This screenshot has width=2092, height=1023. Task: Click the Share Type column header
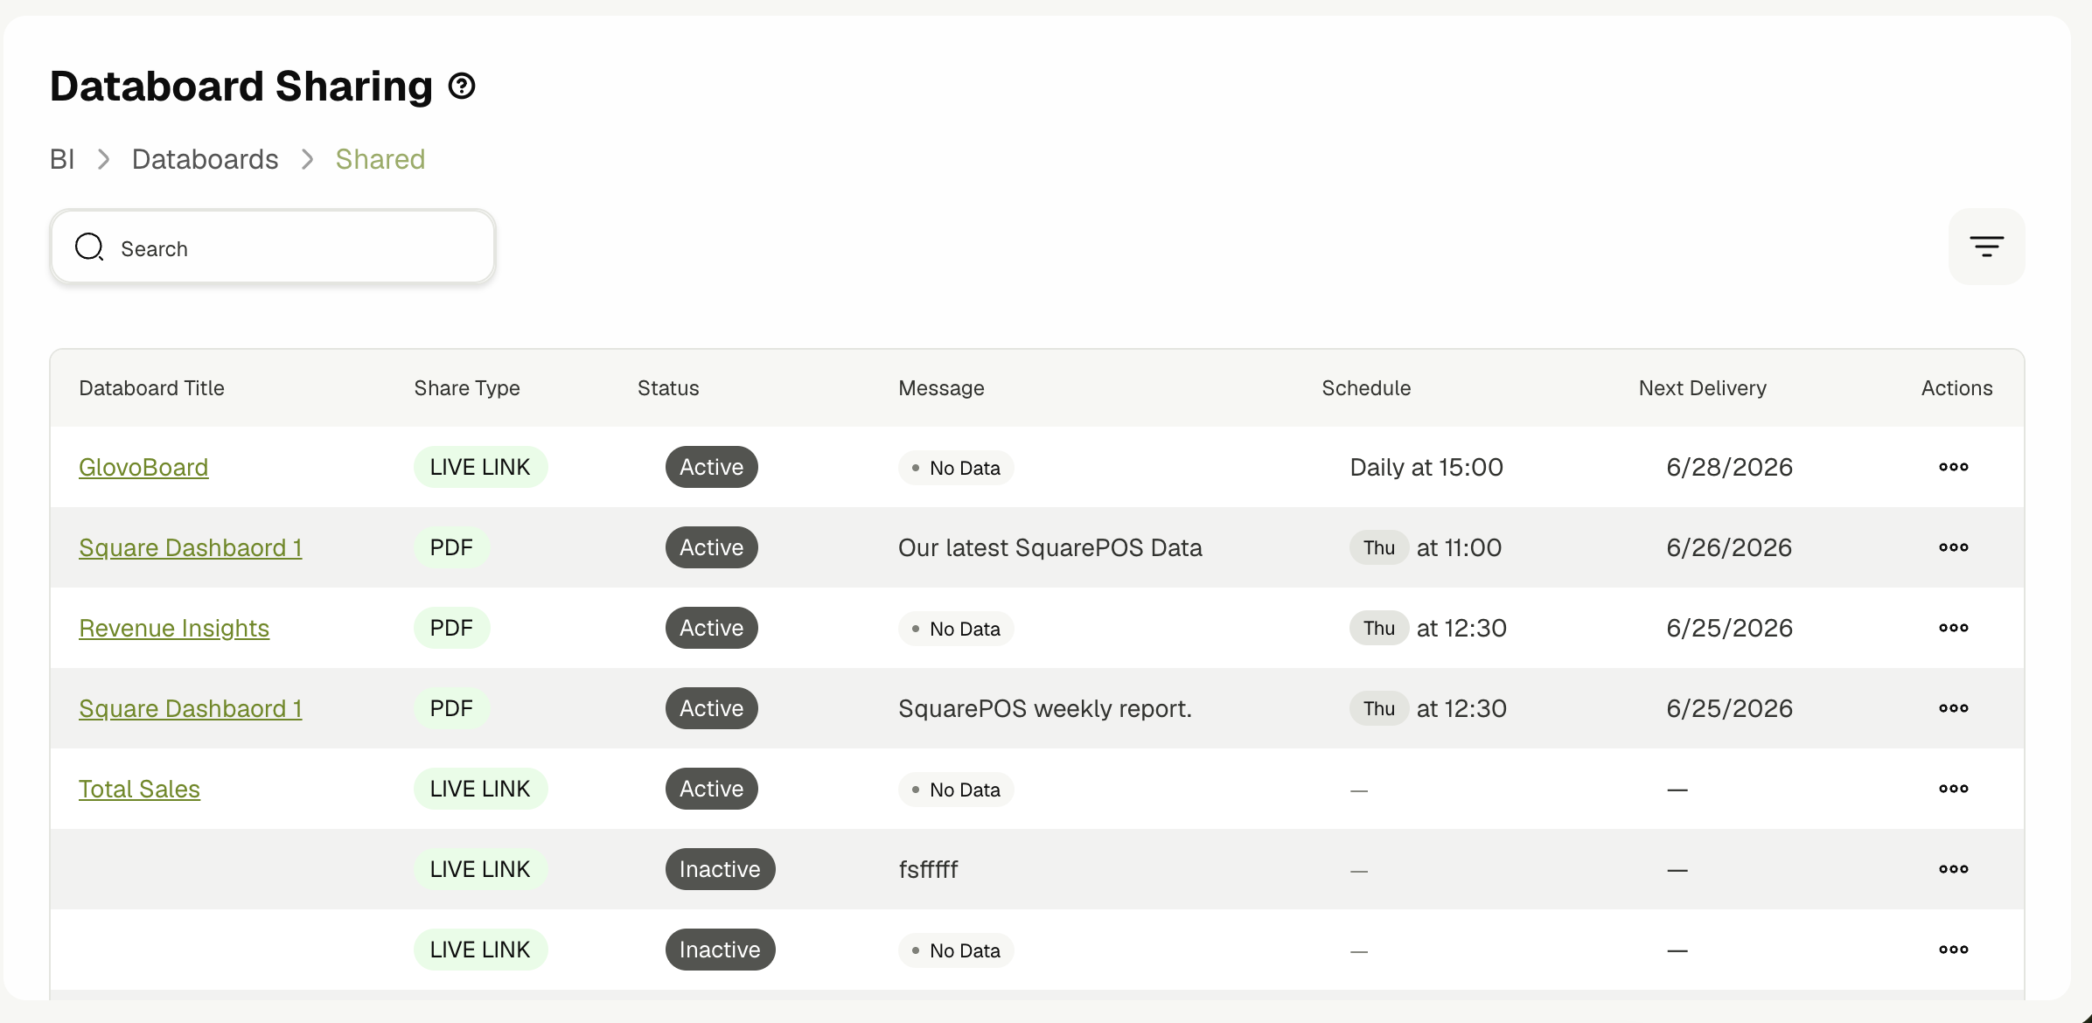tap(467, 388)
